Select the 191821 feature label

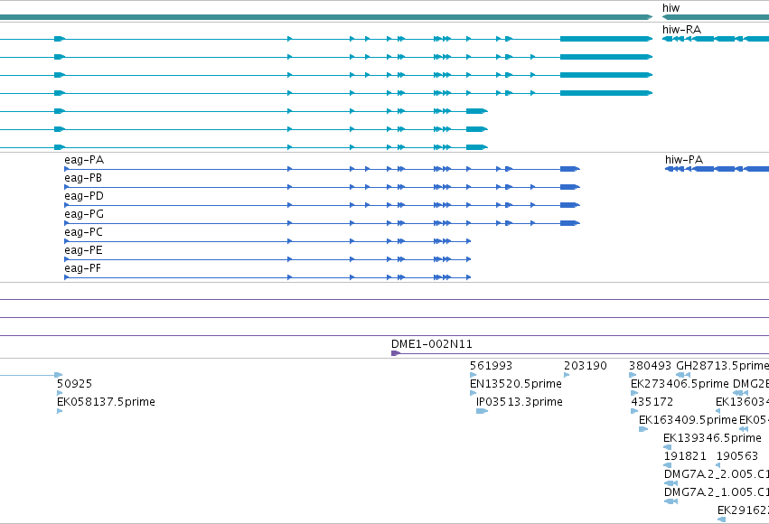(685, 456)
